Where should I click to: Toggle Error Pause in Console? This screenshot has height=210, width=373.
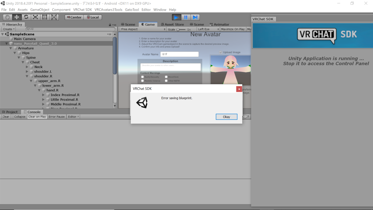point(57,117)
